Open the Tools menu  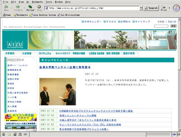pos(49,2)
